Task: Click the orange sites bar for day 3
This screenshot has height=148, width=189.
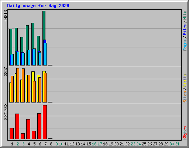Action: click(23, 85)
